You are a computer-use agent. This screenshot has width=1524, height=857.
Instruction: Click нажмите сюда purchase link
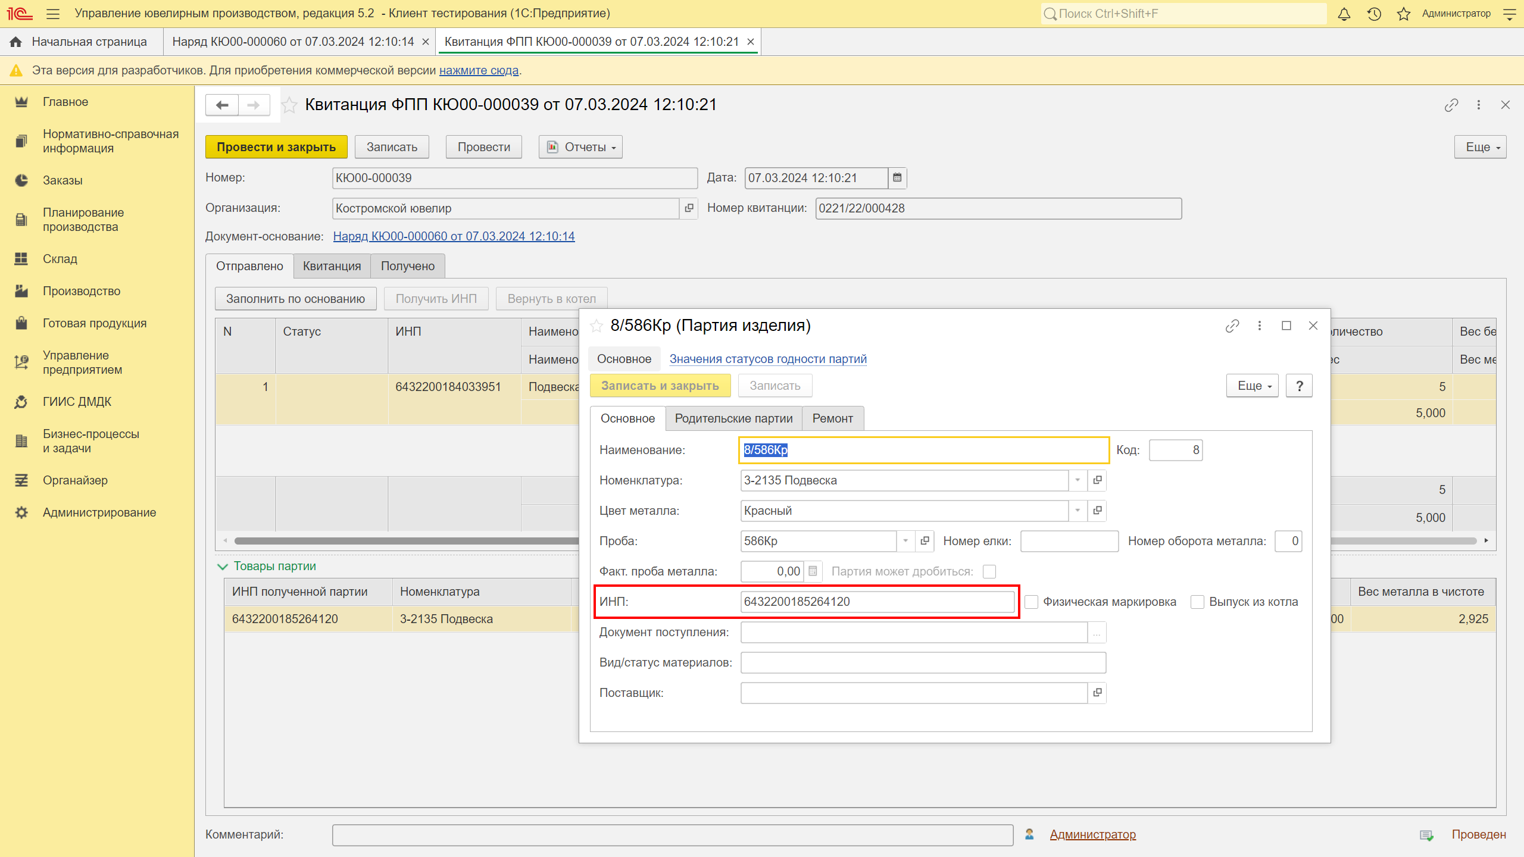(x=479, y=70)
